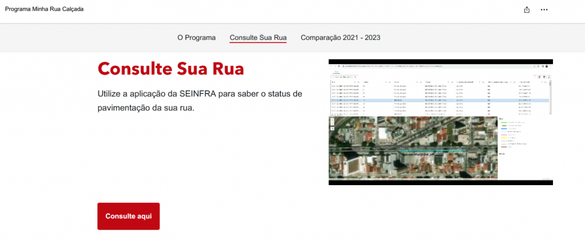Click the highlighted blue row in preview table
This screenshot has height=240, width=585.
(440, 100)
